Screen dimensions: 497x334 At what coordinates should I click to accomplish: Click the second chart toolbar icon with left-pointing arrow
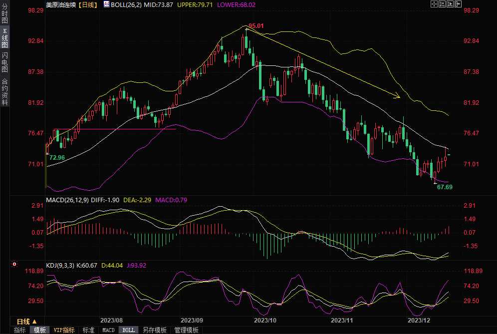coord(441,4)
